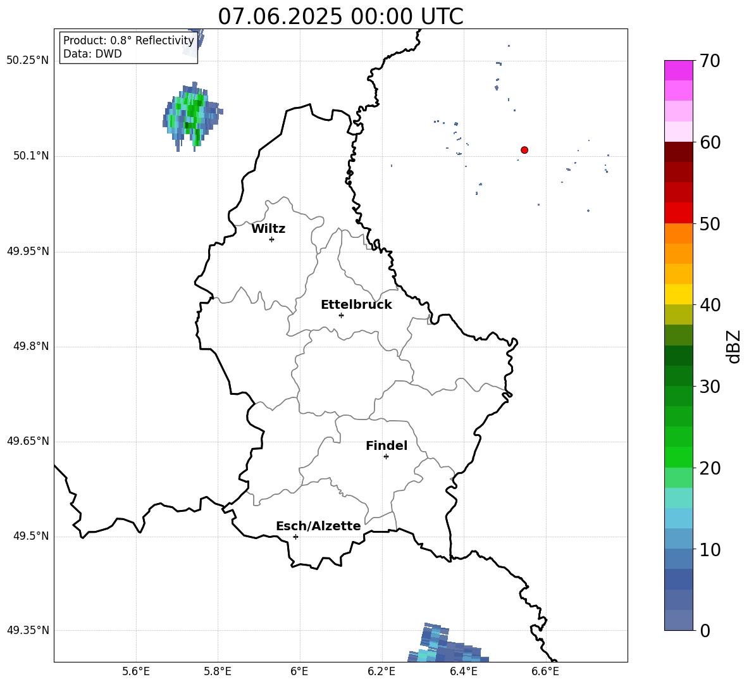Click the 50.25°N latitude label
The image size is (749, 684).
pos(28,61)
